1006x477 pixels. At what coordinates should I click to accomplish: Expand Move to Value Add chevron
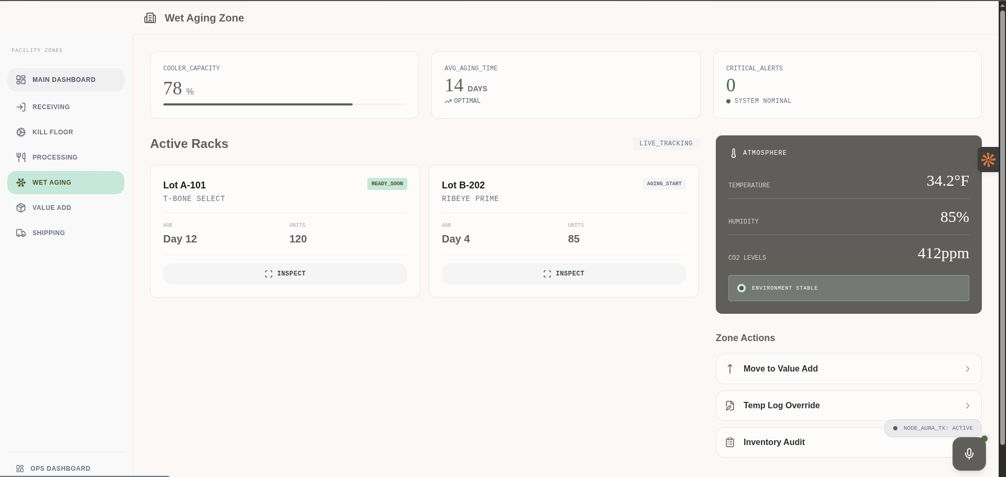[968, 369]
